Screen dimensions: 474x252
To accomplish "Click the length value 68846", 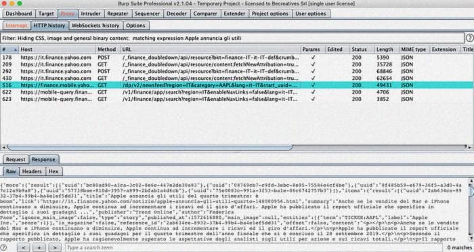I will pyautogui.click(x=384, y=71).
